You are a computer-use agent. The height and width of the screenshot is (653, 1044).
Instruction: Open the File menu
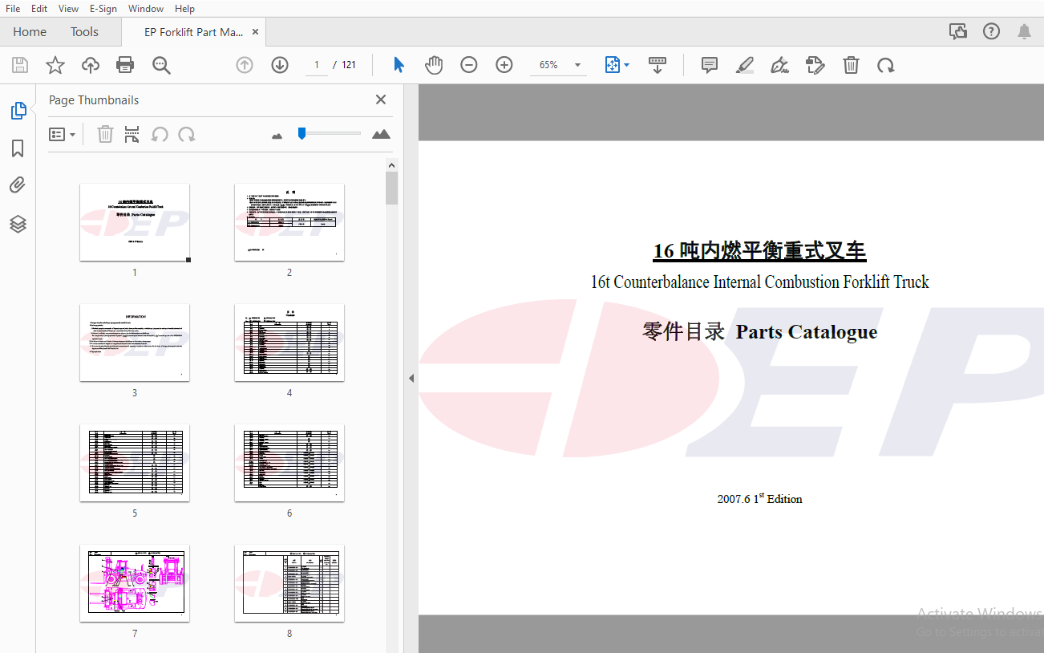pos(13,8)
